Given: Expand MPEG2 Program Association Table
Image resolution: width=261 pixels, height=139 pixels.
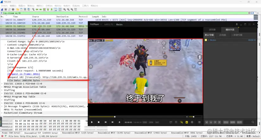Looking at the screenshot, I should [2, 87].
